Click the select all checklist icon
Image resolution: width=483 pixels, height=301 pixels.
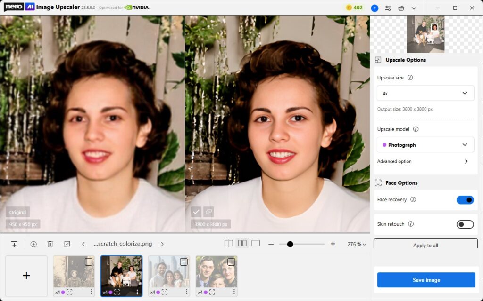tap(67, 244)
